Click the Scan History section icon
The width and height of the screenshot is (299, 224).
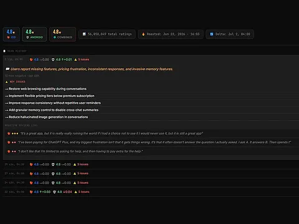pyautogui.click(x=4, y=51)
